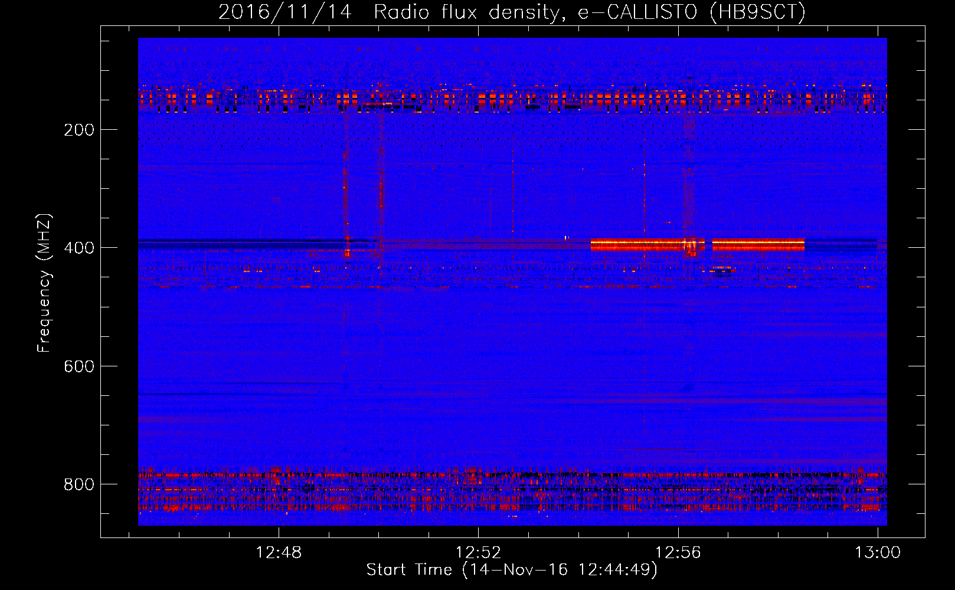Click the 13:00 time tick label
955x590 pixels.
click(x=878, y=553)
